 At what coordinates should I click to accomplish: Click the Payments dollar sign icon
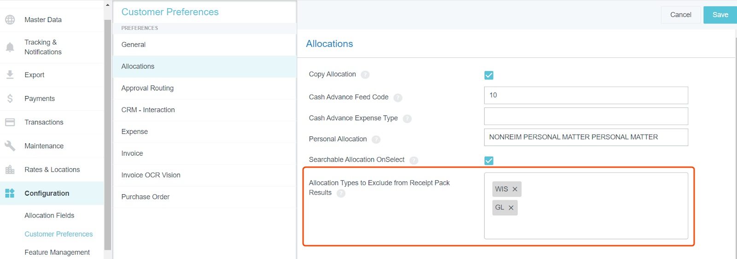pyautogui.click(x=10, y=98)
